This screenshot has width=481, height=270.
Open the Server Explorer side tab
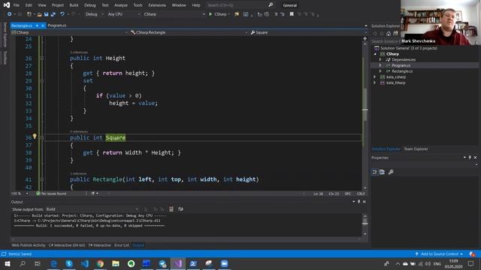[x=5, y=35]
